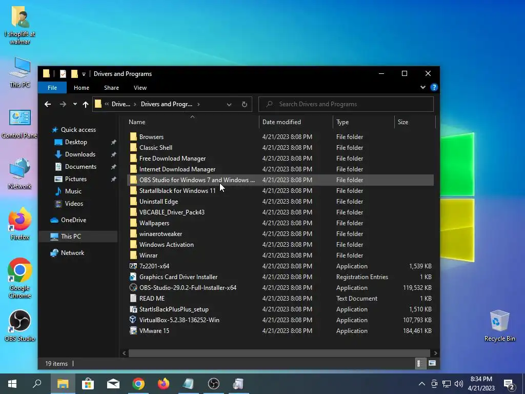Screen dimensions: 525x394
Task: Go up one folder level arrow
Action: point(86,104)
